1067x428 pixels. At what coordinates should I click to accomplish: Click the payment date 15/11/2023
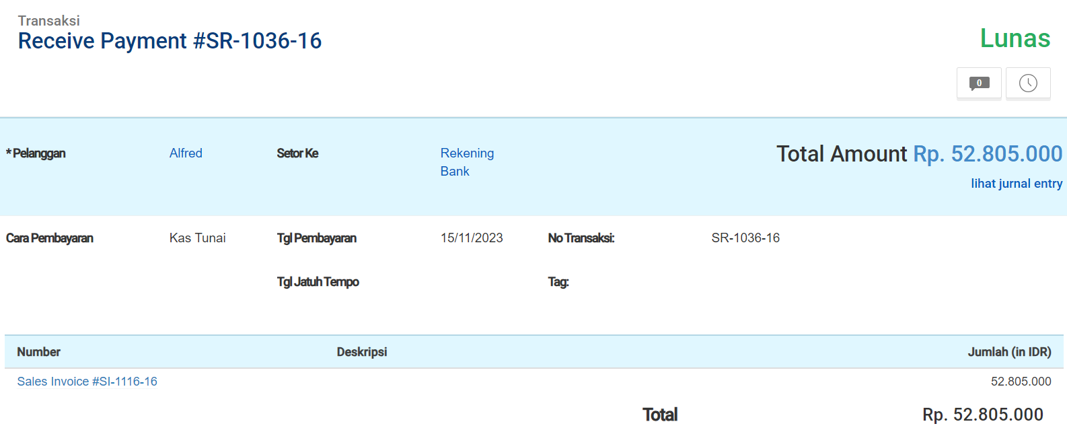(x=472, y=238)
